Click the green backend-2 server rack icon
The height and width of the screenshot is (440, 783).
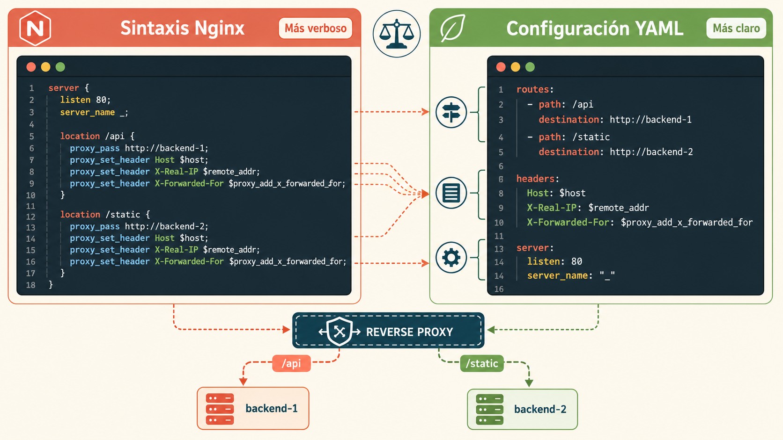489,409
